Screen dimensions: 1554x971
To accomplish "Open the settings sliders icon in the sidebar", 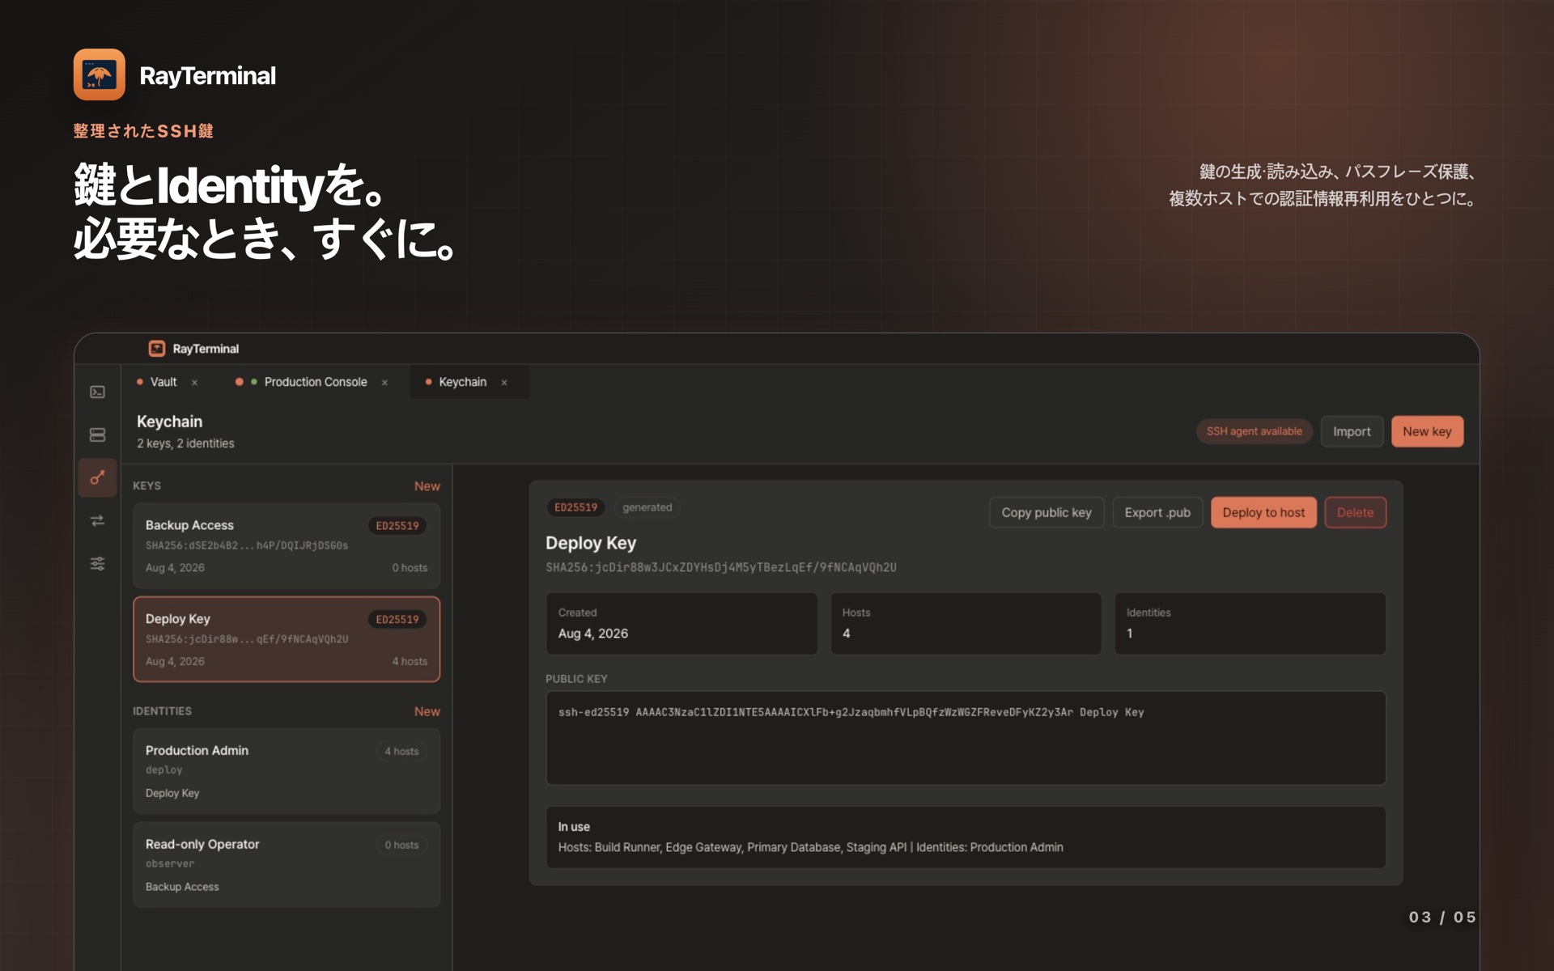I will pos(97,563).
